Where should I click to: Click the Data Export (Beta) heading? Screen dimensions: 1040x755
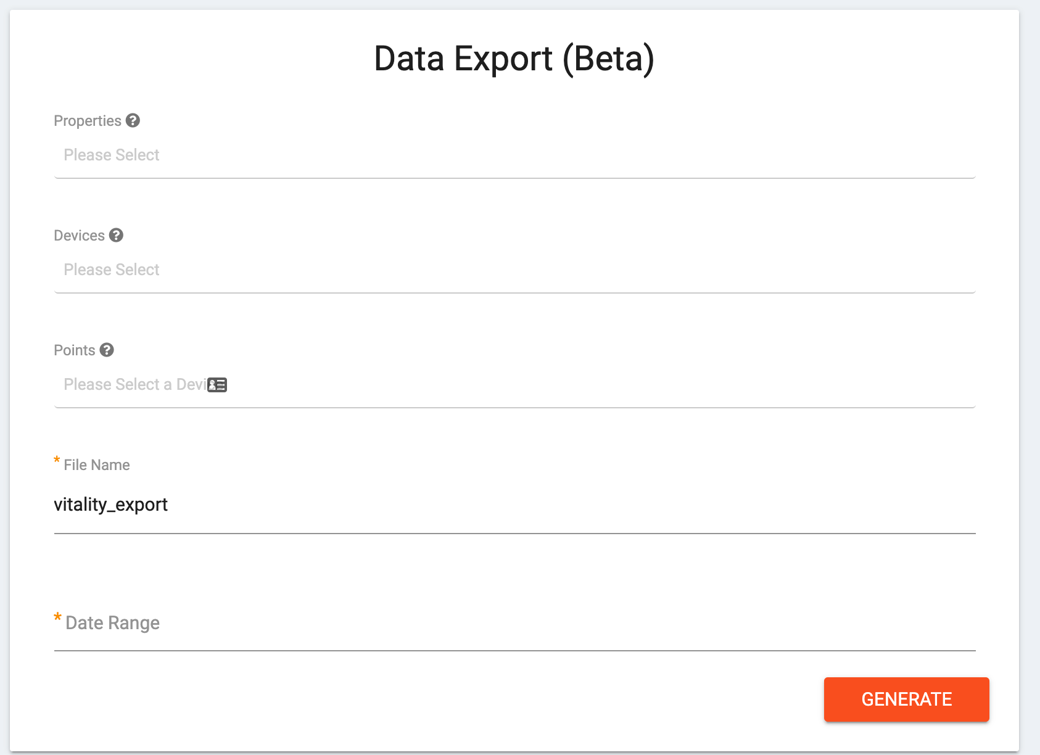pyautogui.click(x=514, y=59)
